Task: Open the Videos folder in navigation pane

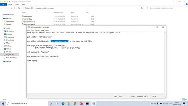Action: (x=9, y=49)
